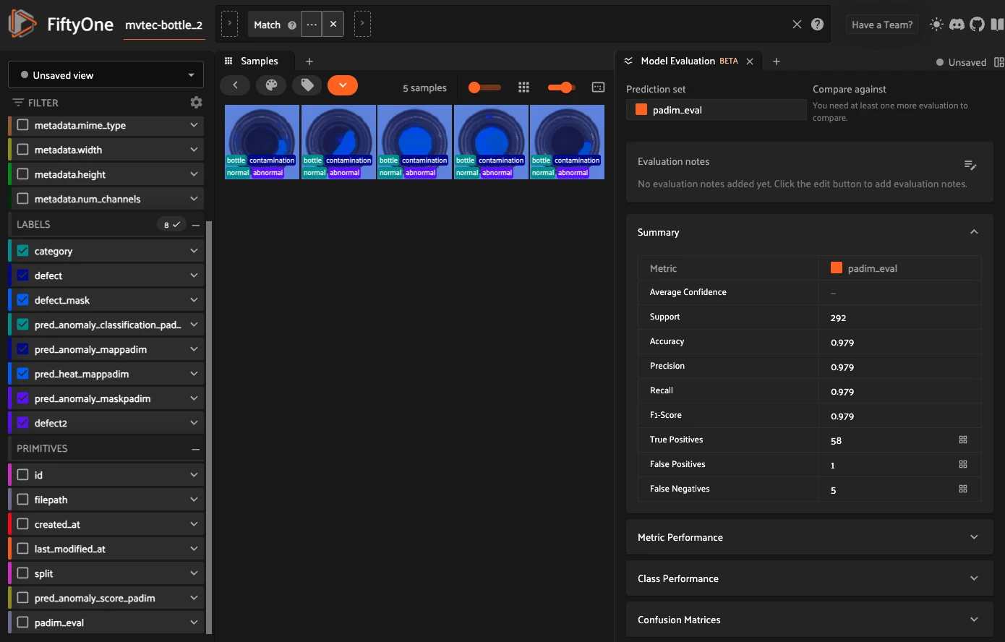Toggle light/dark theme with sun icon
1005x642 pixels.
[936, 25]
